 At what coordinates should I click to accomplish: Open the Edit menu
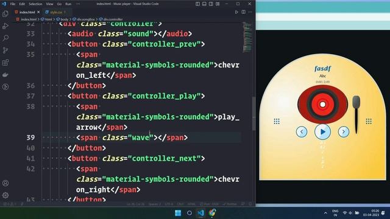22,4
